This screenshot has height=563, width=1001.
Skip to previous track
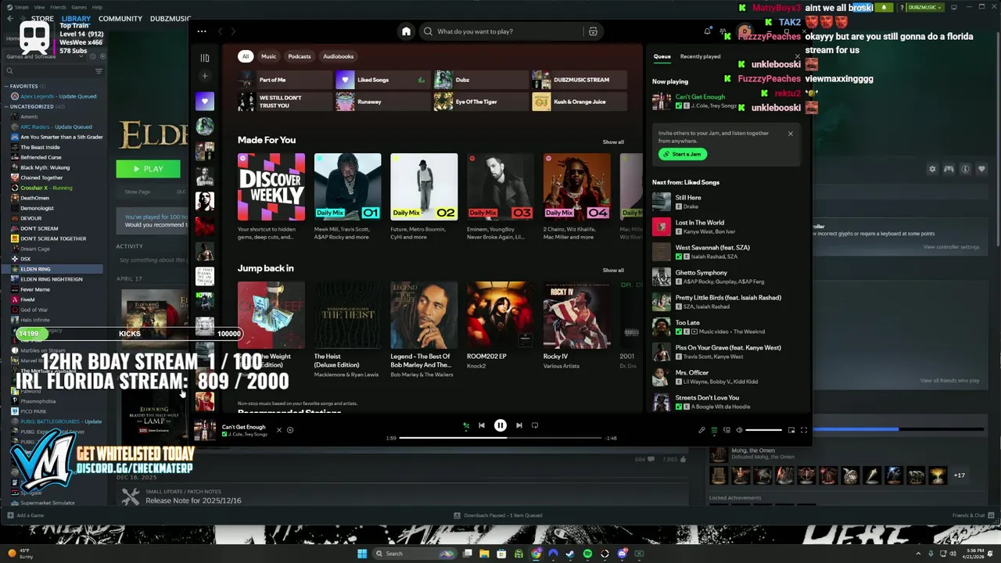482,425
